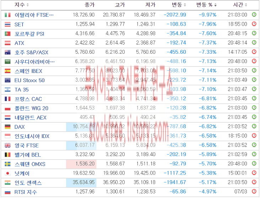
Task: Open the ATX index link
Action: pyautogui.click(x=19, y=43)
